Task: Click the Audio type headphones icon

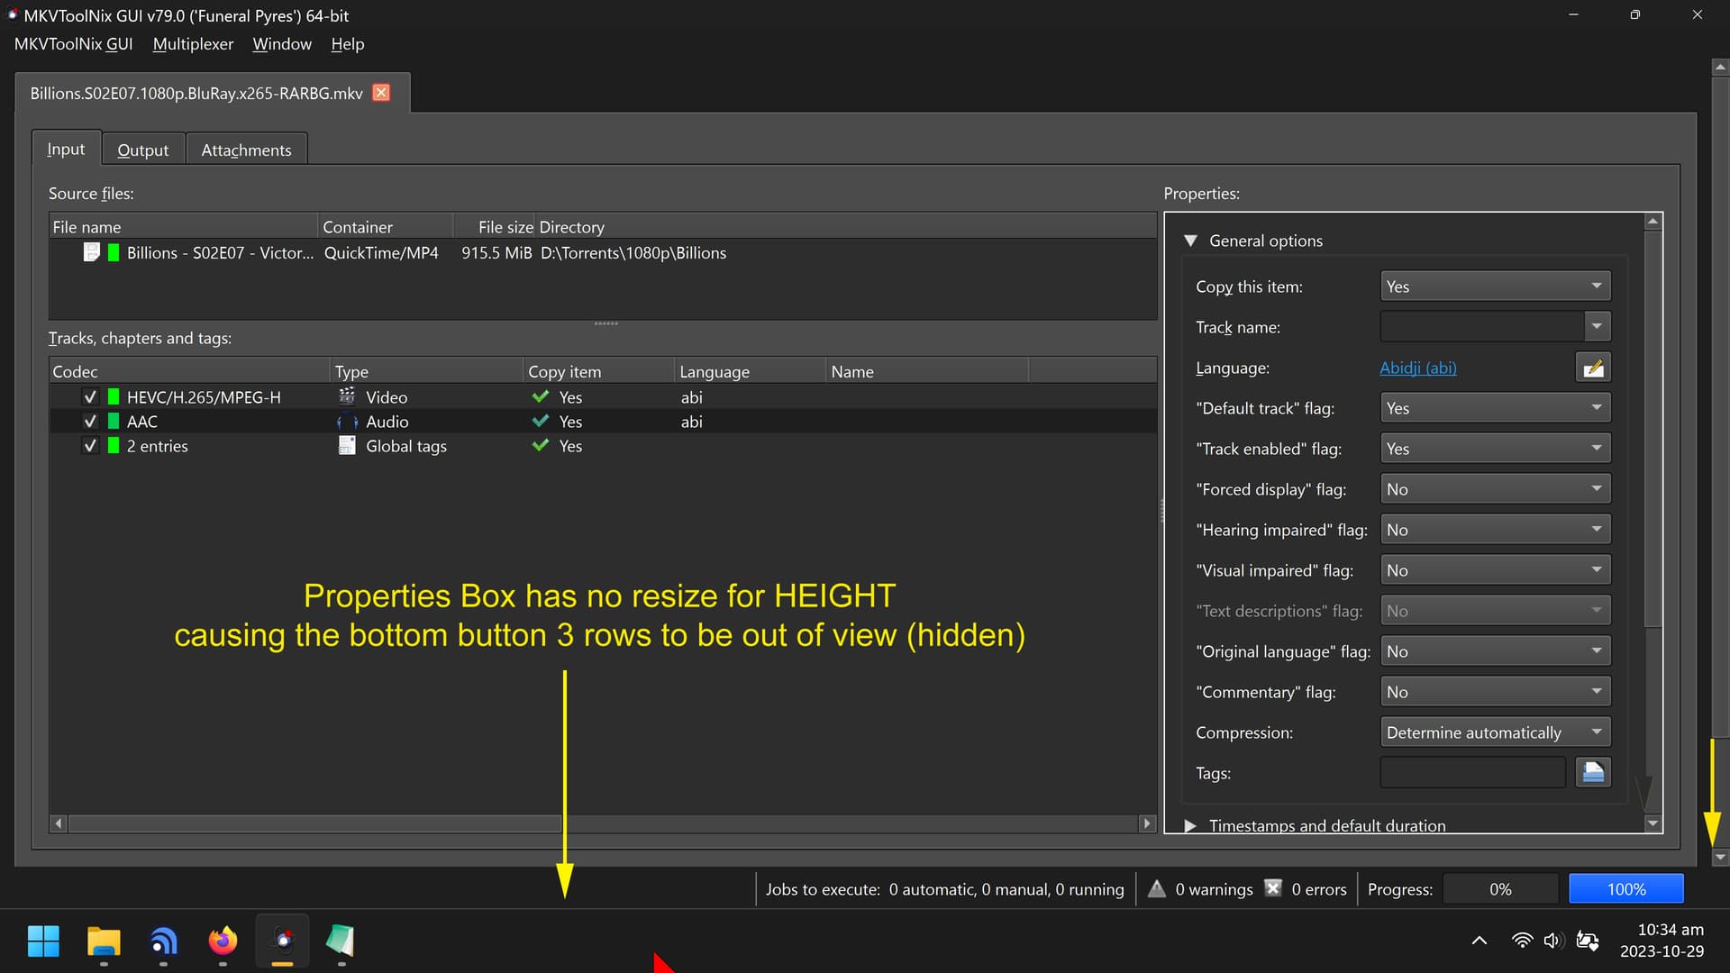Action: (347, 421)
